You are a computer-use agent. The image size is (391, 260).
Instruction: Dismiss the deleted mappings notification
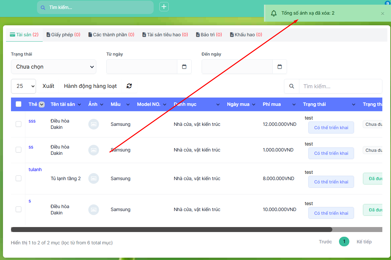click(x=383, y=14)
